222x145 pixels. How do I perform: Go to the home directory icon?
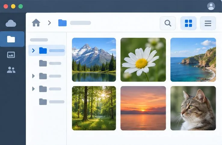tap(36, 23)
